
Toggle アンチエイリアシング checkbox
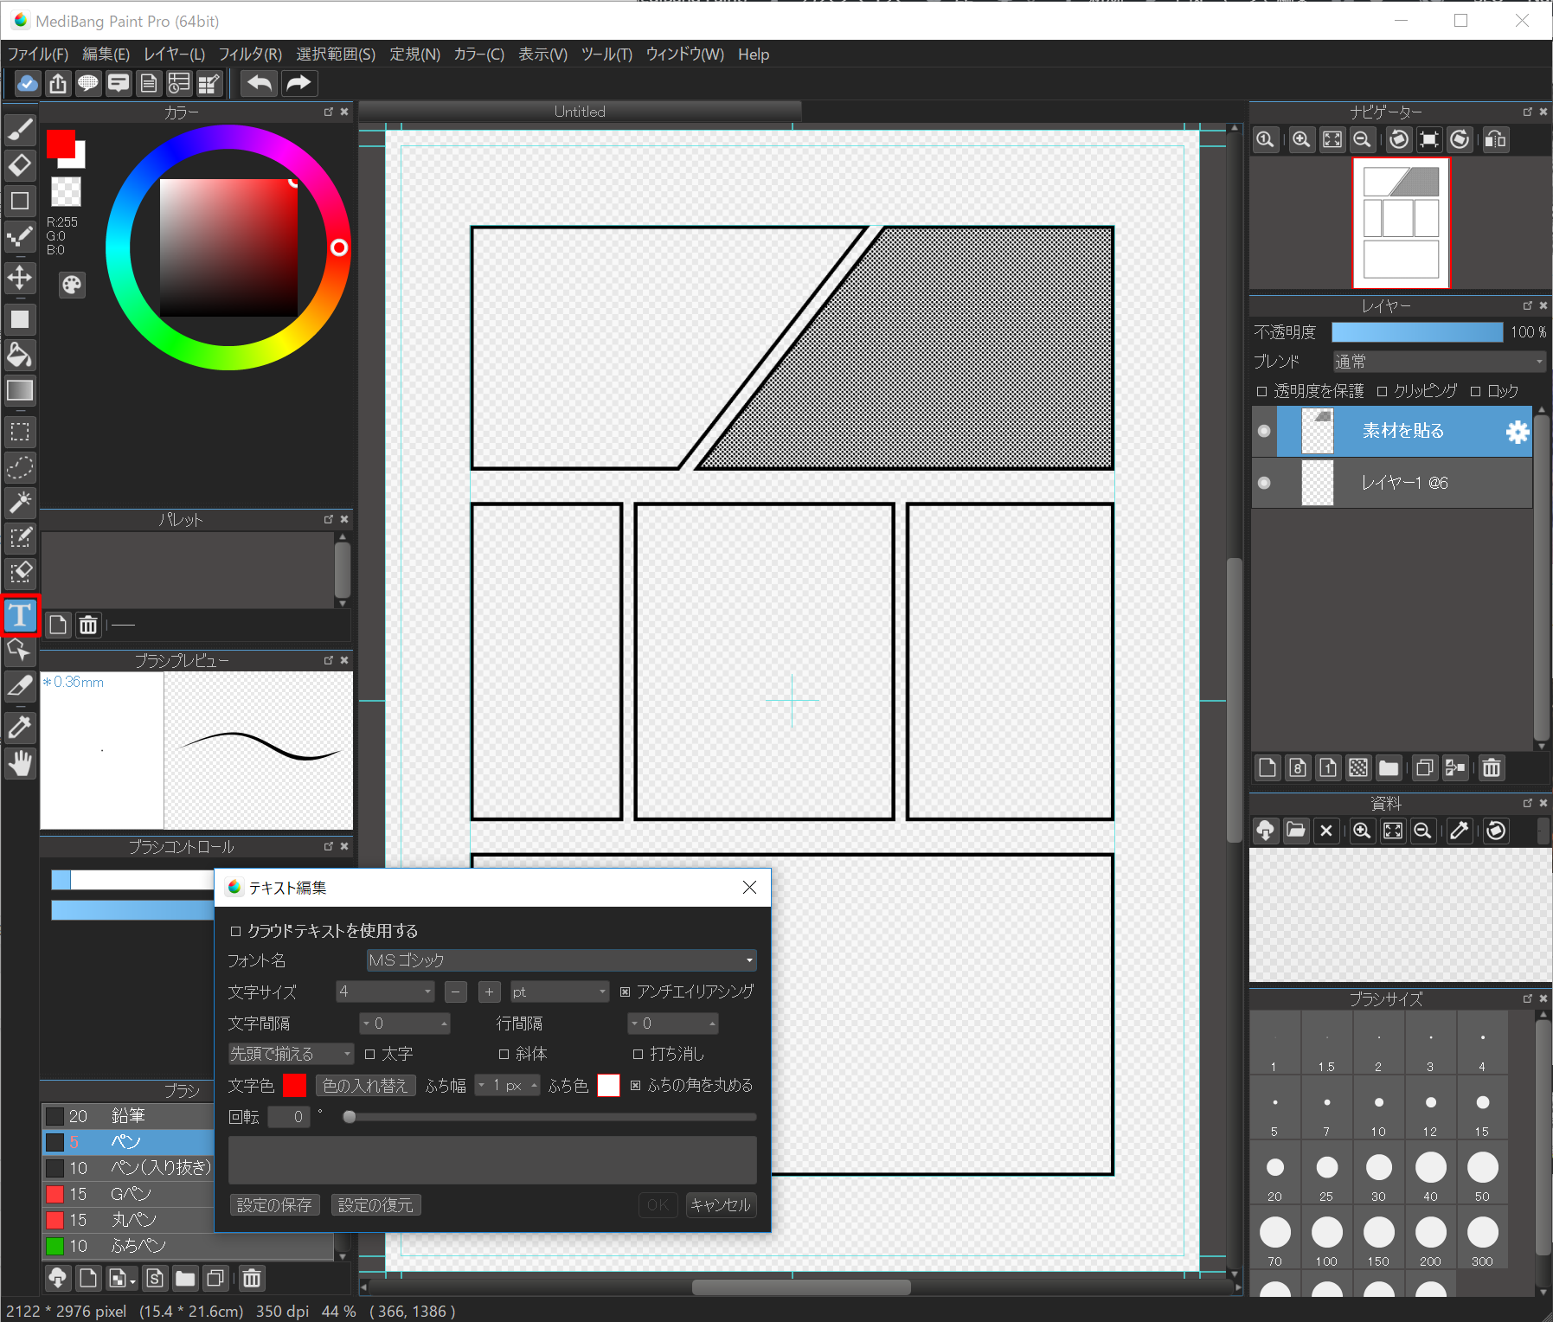coord(626,991)
